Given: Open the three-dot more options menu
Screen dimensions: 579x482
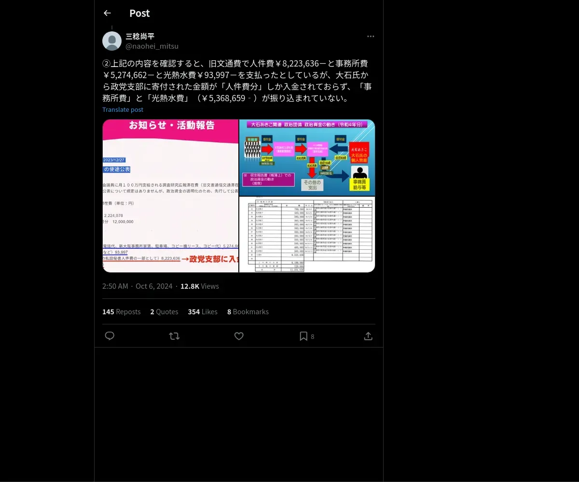Looking at the screenshot, I should click(x=371, y=36).
